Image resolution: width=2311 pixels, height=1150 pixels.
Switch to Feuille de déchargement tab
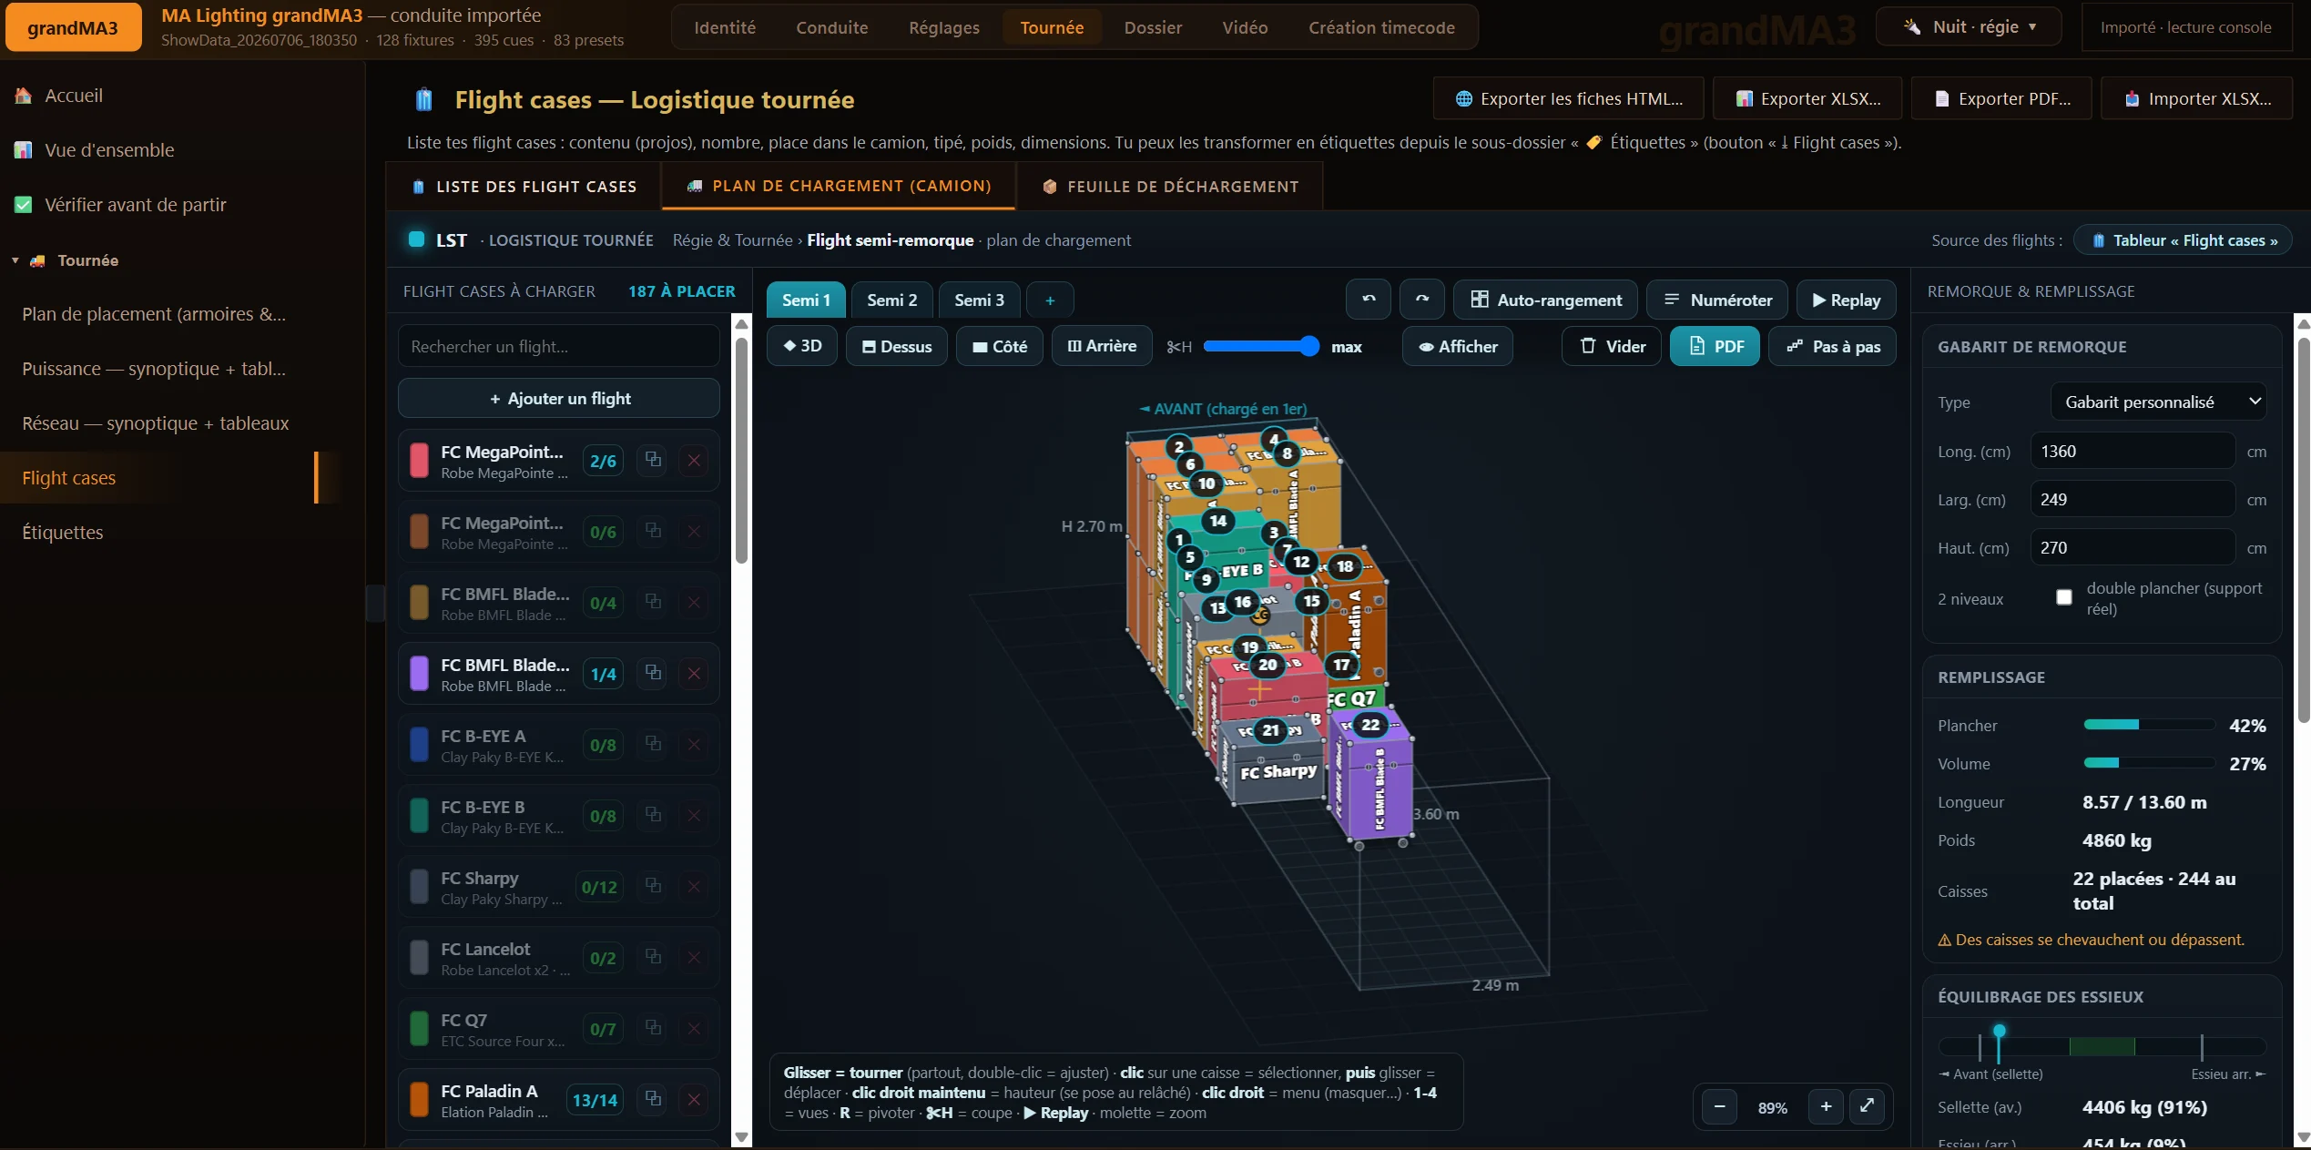(1171, 187)
